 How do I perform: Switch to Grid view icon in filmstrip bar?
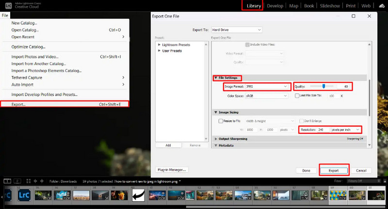tap(29, 181)
